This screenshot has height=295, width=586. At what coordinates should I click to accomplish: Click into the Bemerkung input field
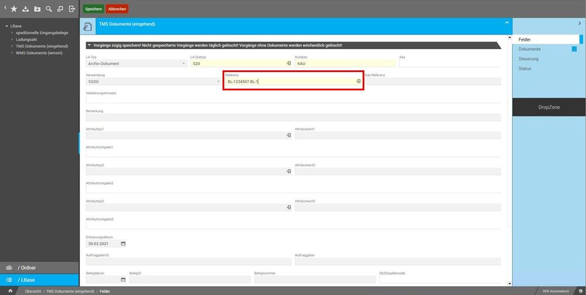[294, 117]
